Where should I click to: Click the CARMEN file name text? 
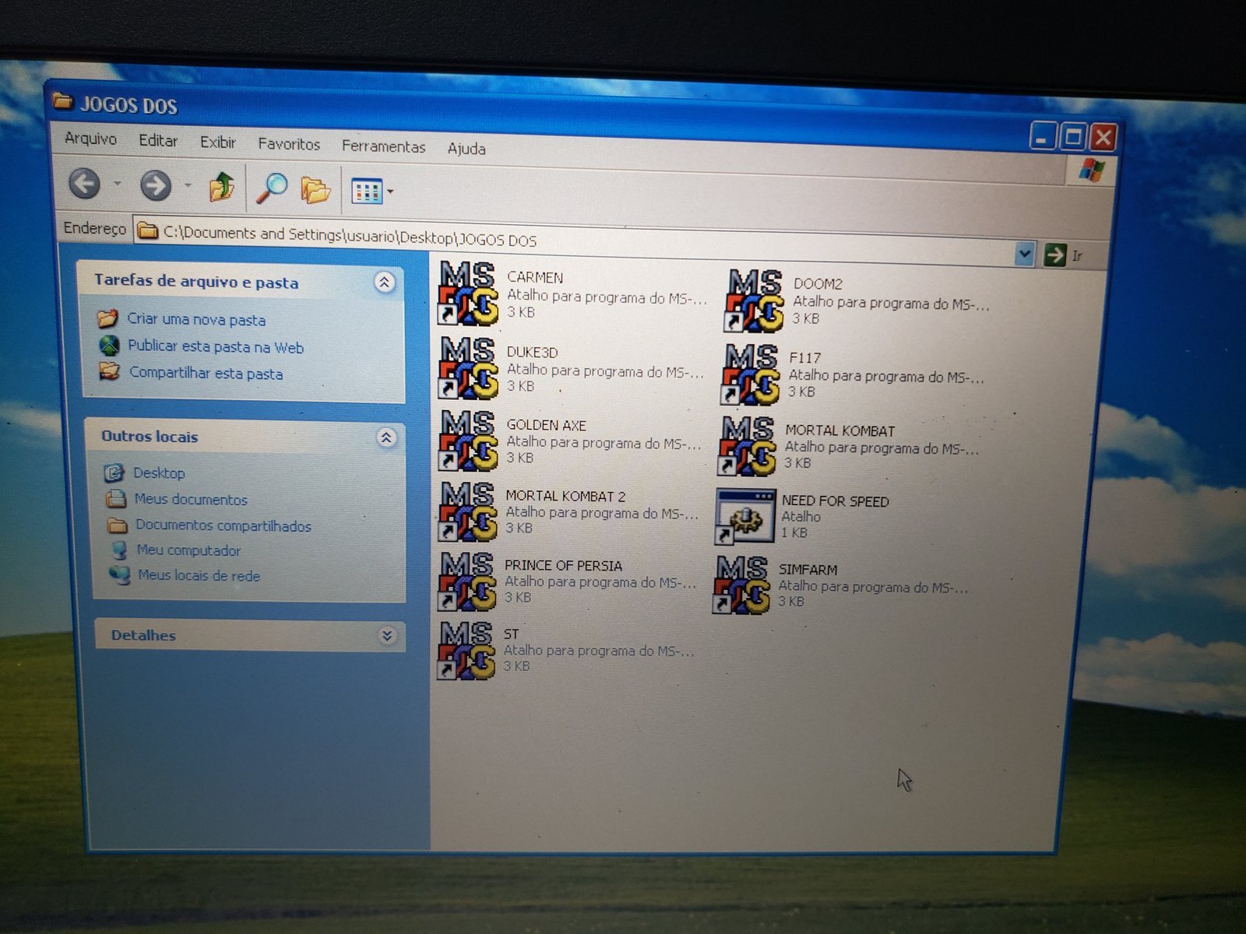click(535, 277)
